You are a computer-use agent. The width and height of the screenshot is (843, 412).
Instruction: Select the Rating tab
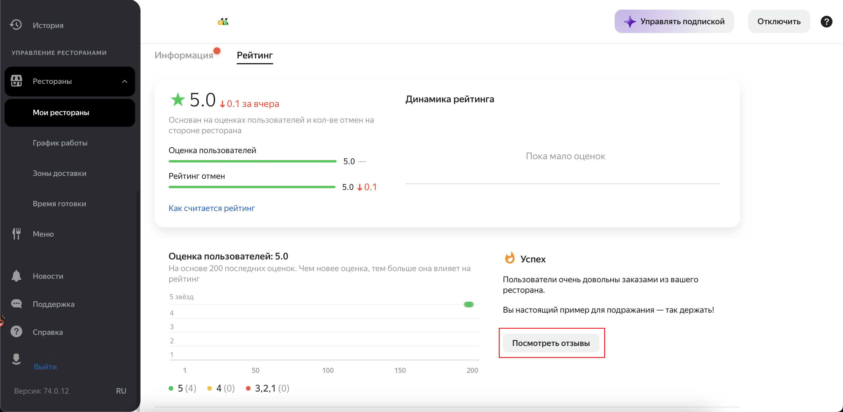255,55
